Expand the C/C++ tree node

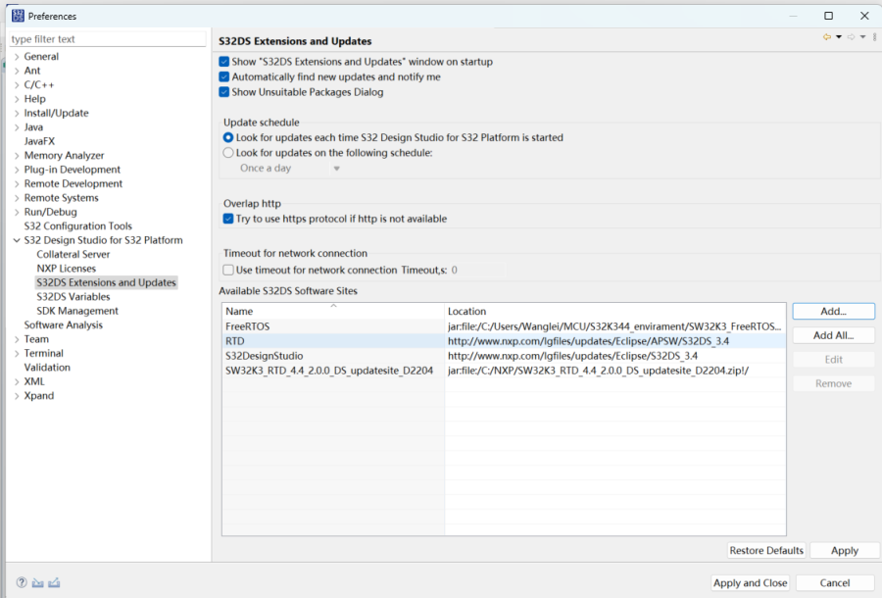pyautogui.click(x=17, y=84)
